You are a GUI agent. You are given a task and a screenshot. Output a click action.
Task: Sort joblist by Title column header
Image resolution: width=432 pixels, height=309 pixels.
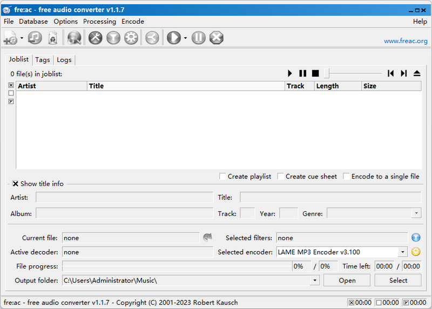tap(186, 86)
